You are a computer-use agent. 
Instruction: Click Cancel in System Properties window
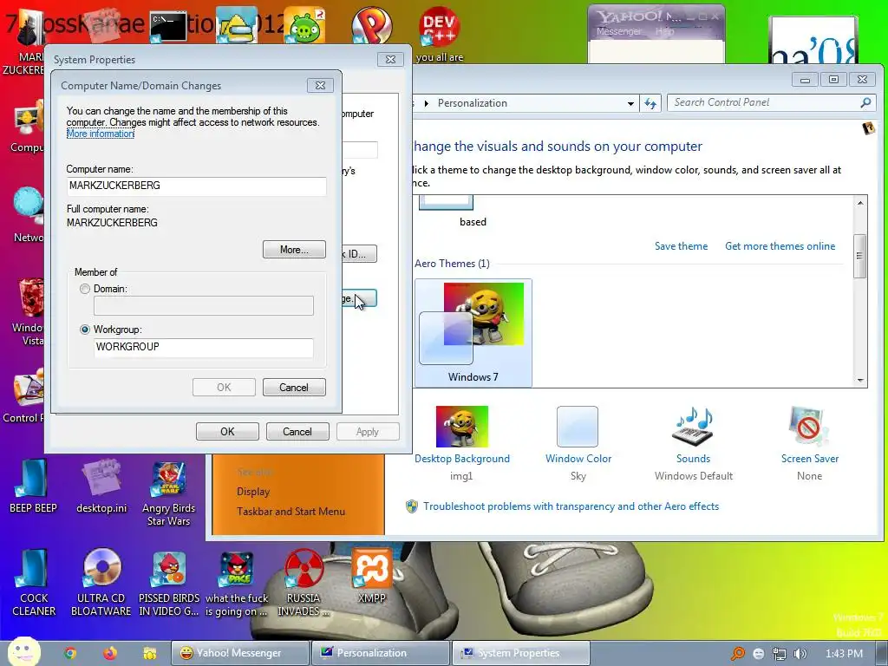click(297, 432)
